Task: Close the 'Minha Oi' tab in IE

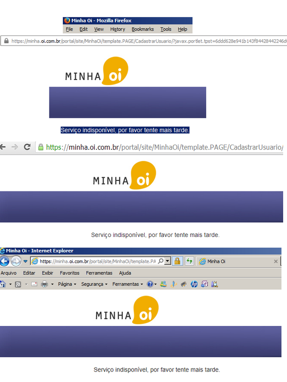Action: point(276,261)
